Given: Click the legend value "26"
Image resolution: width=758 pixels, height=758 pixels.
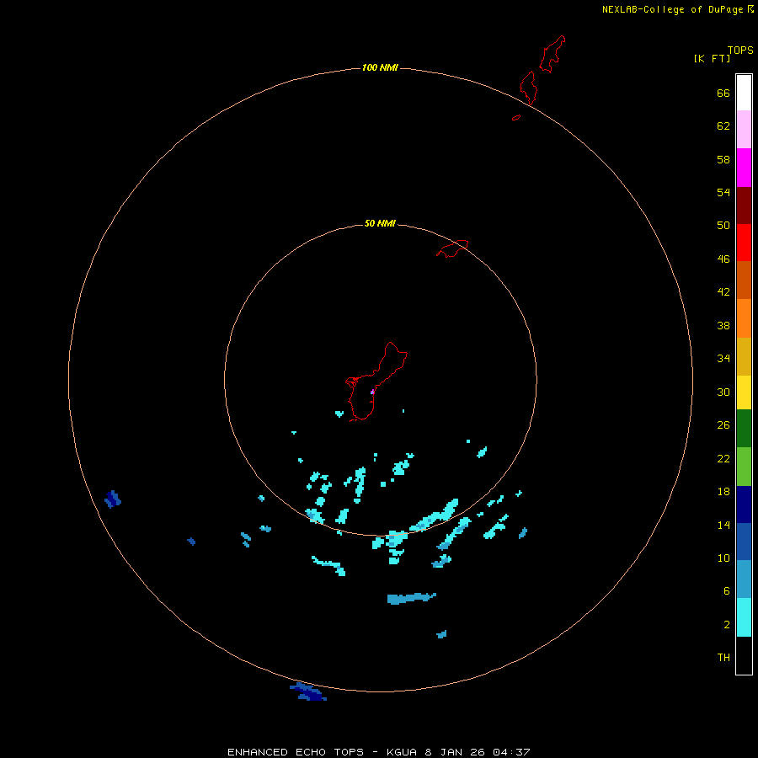Looking at the screenshot, I should tap(723, 425).
